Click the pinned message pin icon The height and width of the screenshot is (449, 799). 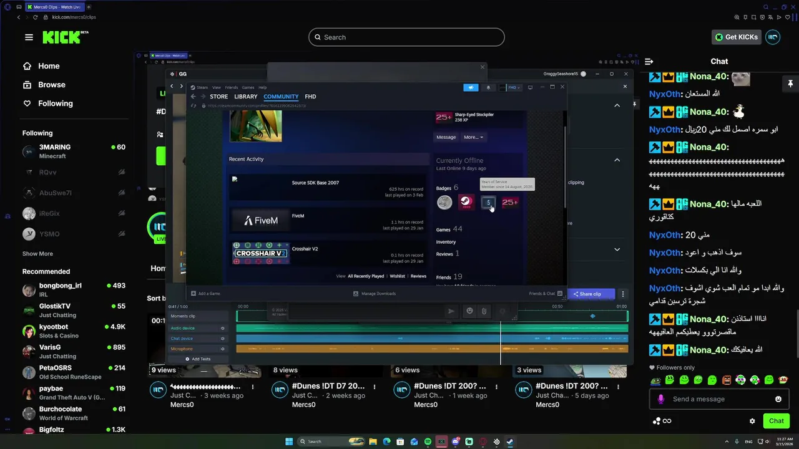click(x=790, y=84)
